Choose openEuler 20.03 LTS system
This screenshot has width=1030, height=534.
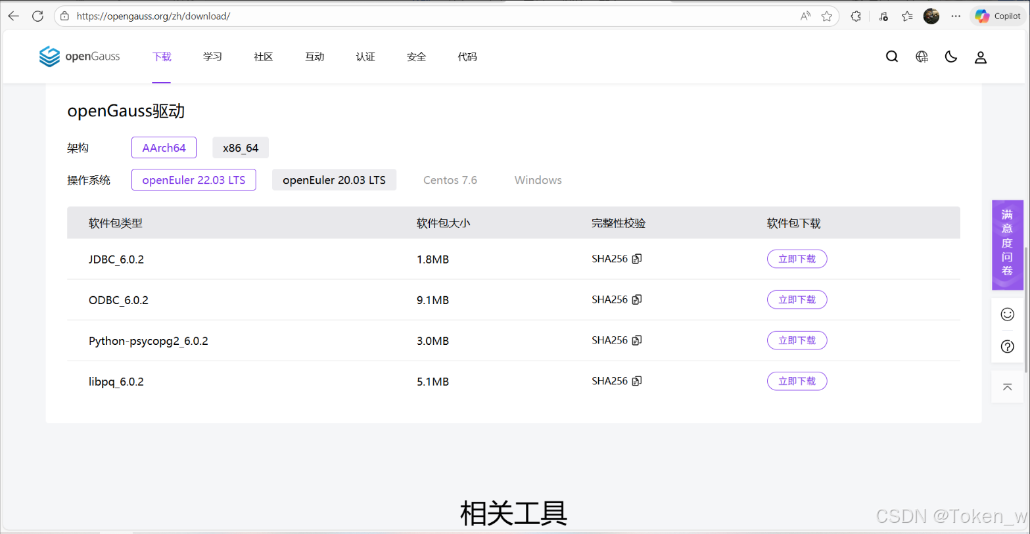coord(334,180)
